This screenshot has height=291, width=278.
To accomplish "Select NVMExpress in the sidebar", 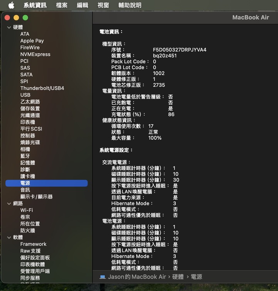I will click(35, 54).
